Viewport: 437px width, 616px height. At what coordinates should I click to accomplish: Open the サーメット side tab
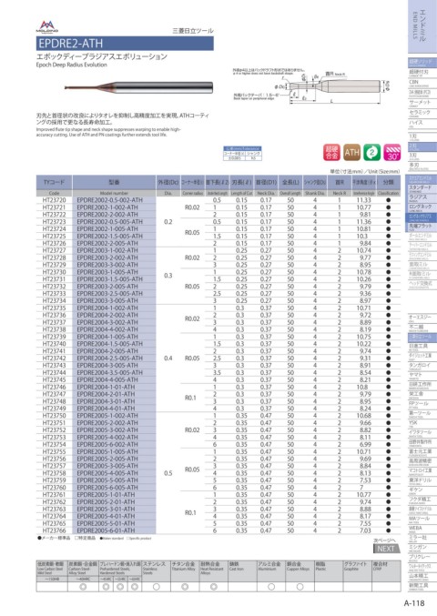pos(422,104)
